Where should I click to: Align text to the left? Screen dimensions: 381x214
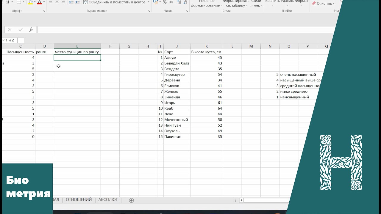pos(51,2)
